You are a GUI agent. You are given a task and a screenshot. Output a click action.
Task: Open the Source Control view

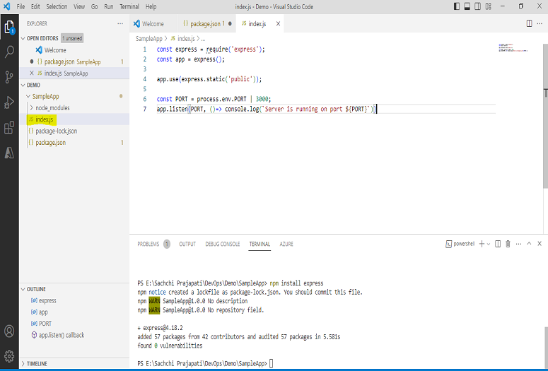[9, 77]
